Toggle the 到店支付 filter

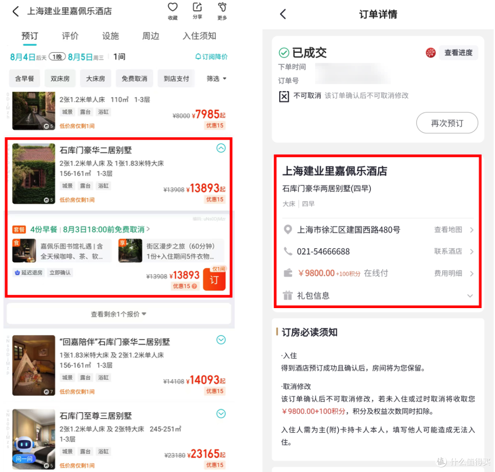[x=176, y=79]
